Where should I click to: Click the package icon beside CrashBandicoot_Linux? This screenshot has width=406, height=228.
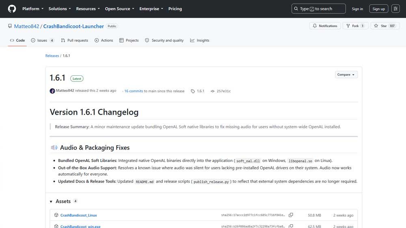tap(56, 215)
